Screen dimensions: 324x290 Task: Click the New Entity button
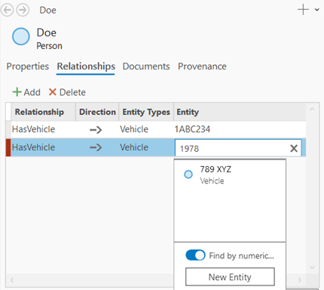click(x=230, y=277)
